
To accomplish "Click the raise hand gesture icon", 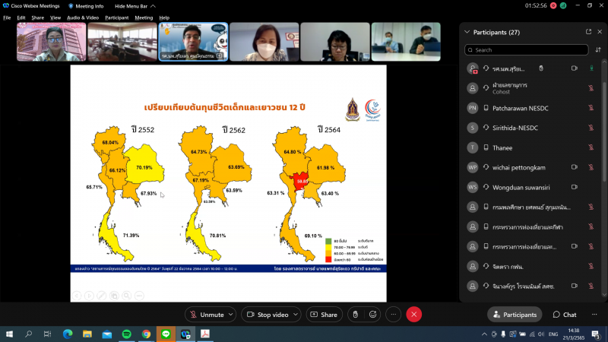I will [355, 315].
